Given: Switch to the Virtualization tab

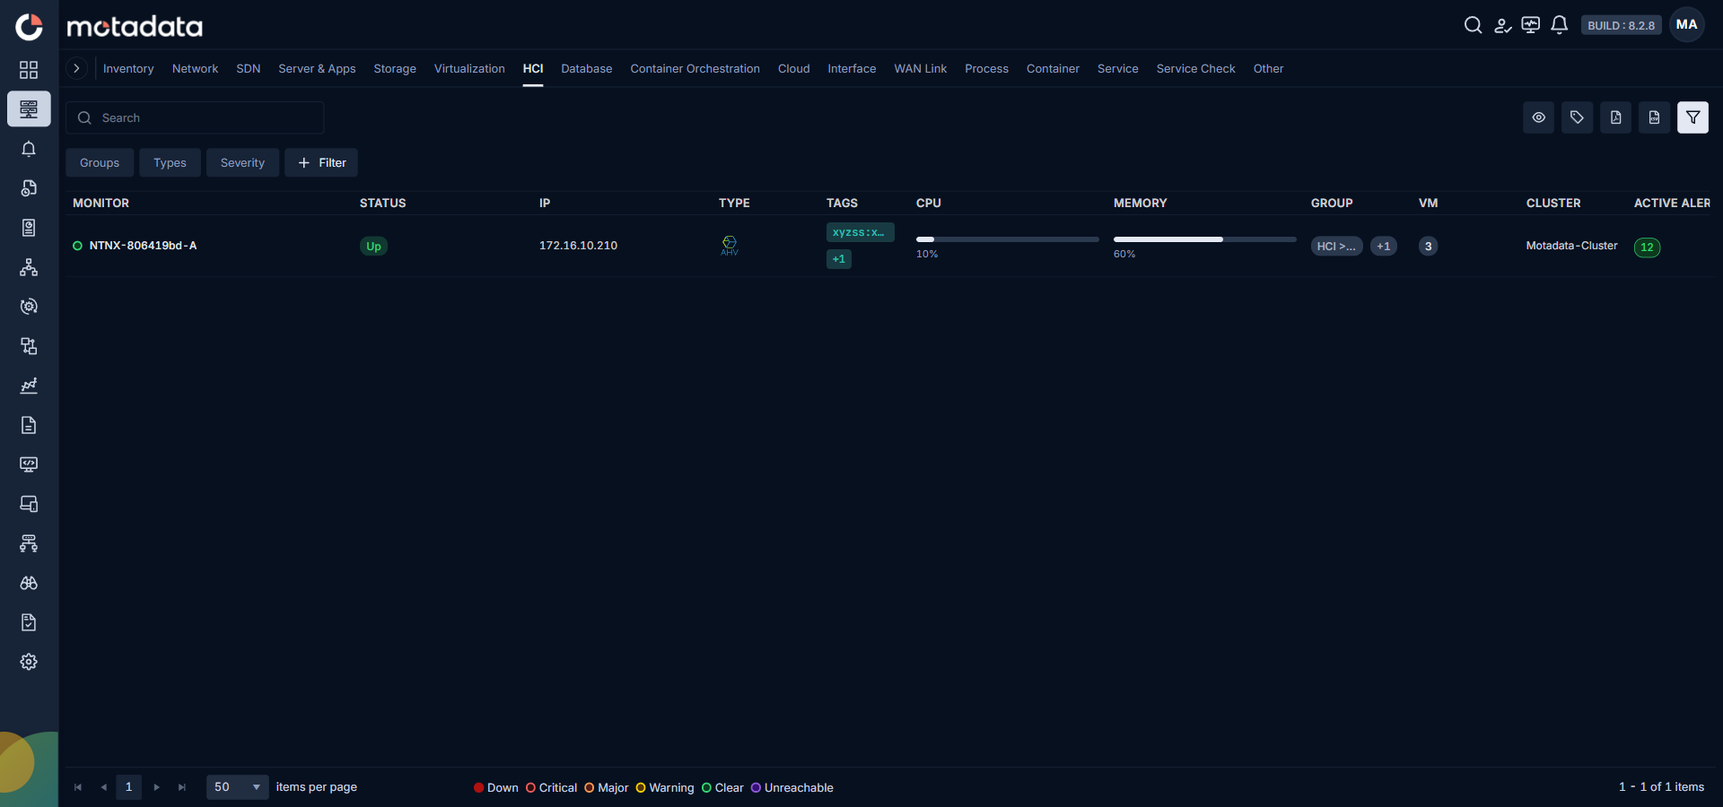Looking at the screenshot, I should 469,68.
